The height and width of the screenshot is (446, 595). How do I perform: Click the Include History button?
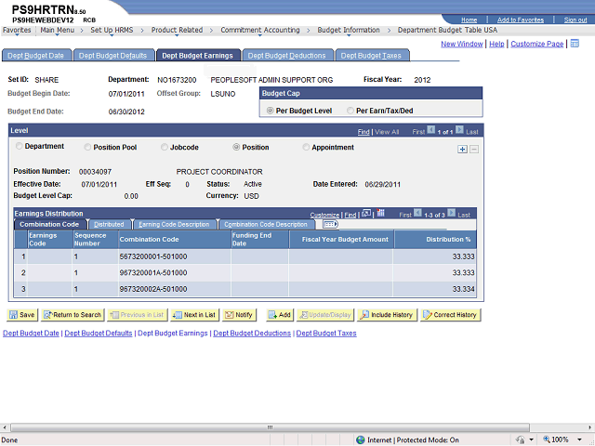[387, 315]
